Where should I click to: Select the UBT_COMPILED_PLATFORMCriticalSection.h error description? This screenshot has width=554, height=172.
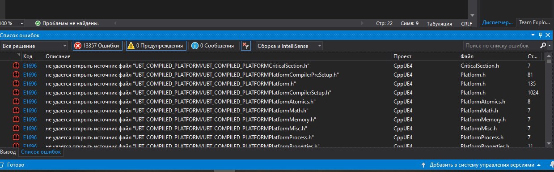[178, 66]
